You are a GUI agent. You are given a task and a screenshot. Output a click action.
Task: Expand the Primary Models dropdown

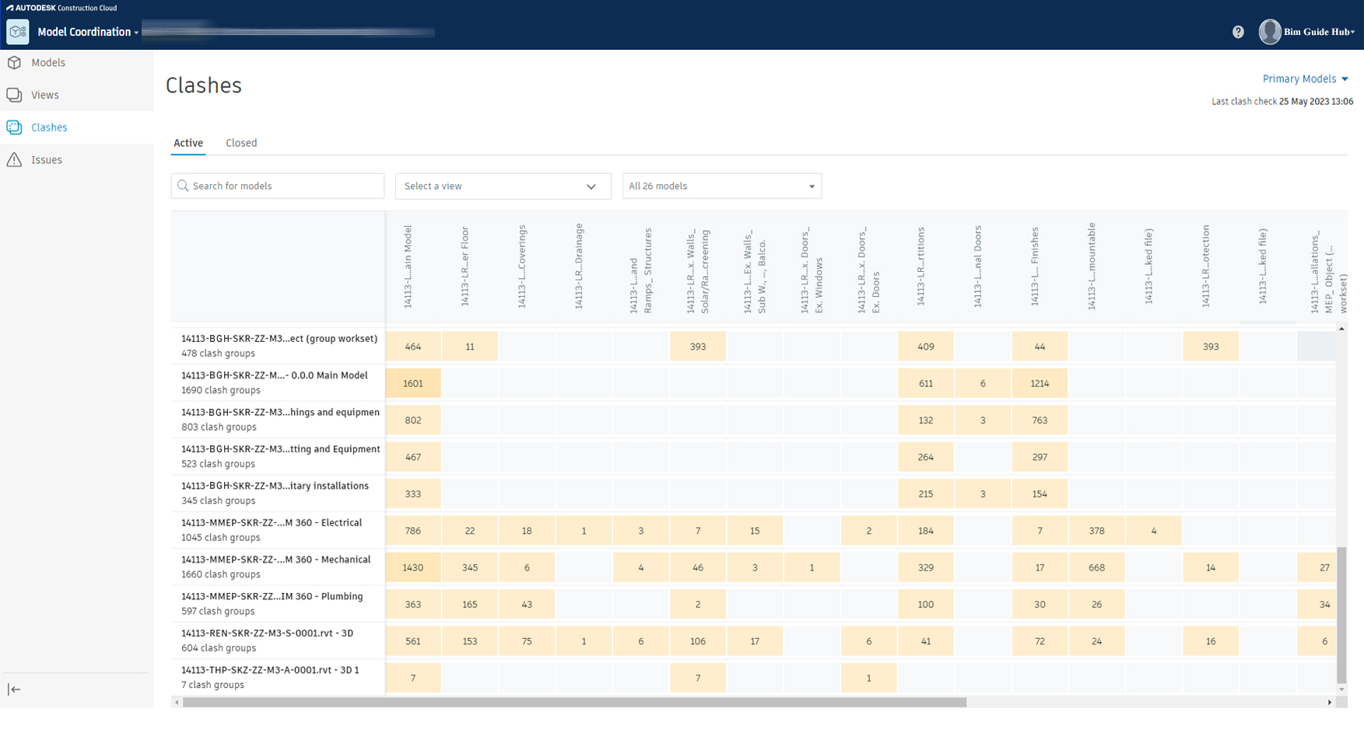[1305, 79]
